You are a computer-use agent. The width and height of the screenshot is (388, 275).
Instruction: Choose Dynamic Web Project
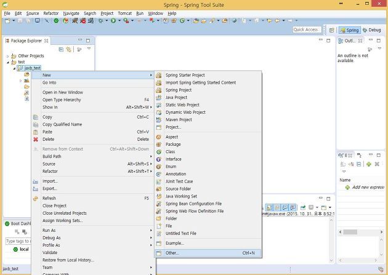[x=208, y=113]
